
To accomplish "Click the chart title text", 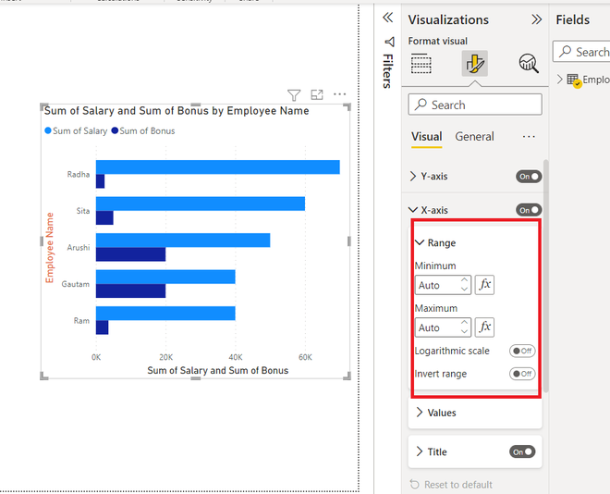I will (177, 111).
